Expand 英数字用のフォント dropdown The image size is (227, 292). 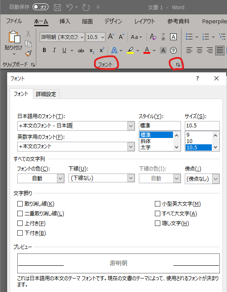(x=131, y=147)
